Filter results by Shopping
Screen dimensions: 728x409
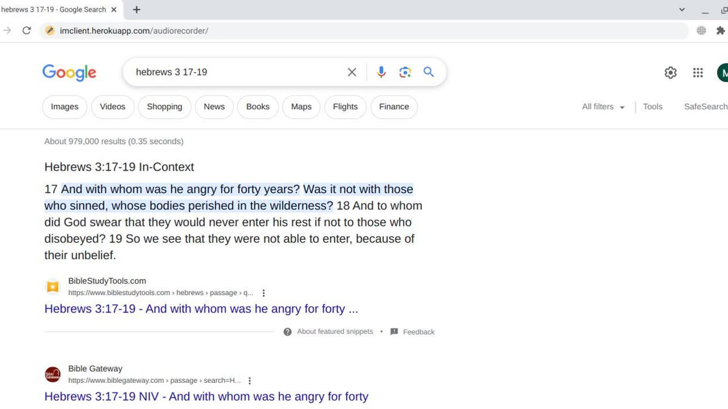pyautogui.click(x=164, y=107)
